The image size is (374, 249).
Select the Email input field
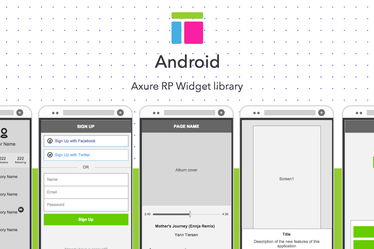pyautogui.click(x=86, y=192)
